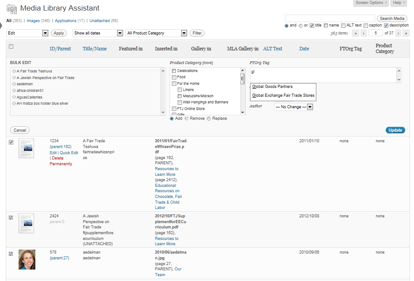Open the Screen Options tab

pyautogui.click(x=371, y=3)
